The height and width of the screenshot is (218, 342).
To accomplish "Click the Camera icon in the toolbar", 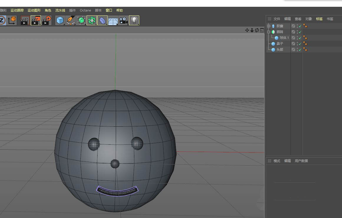I will click(123, 20).
